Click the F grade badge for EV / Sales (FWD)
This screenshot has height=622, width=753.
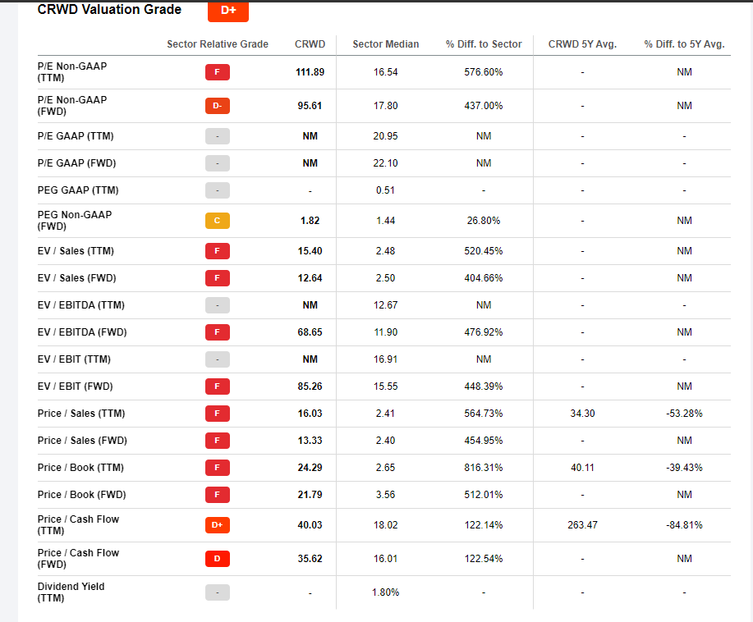pos(218,278)
